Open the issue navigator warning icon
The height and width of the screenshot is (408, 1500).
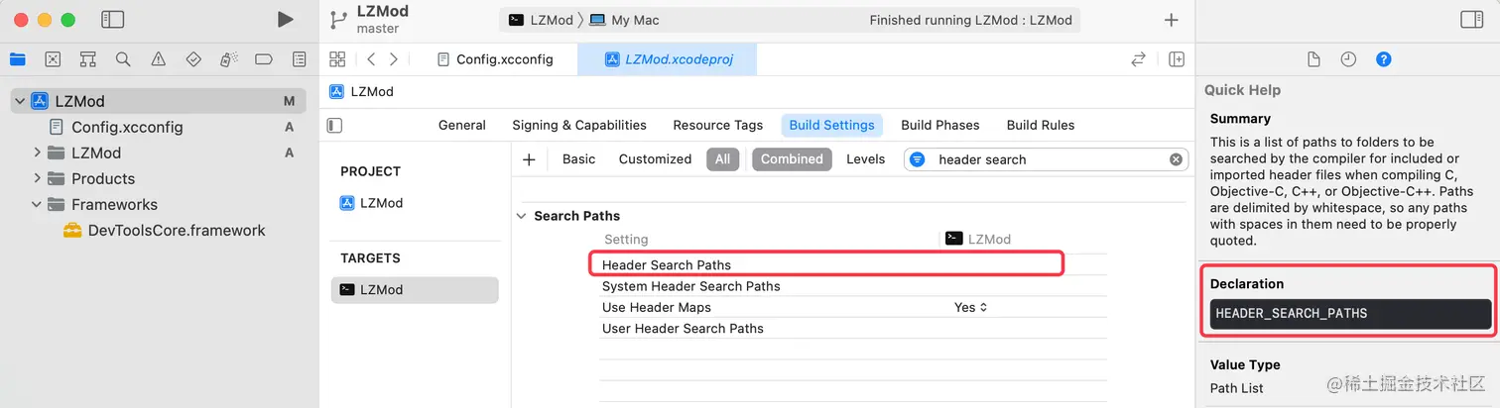[x=158, y=59]
